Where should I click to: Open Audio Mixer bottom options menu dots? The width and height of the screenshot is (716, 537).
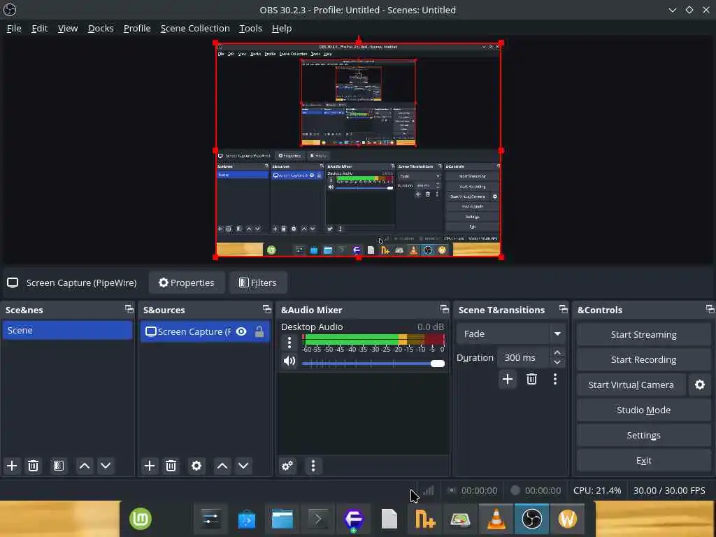[x=313, y=466]
